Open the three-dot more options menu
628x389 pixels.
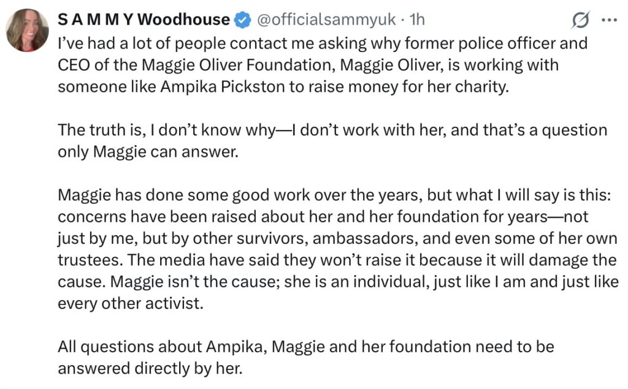click(x=608, y=20)
